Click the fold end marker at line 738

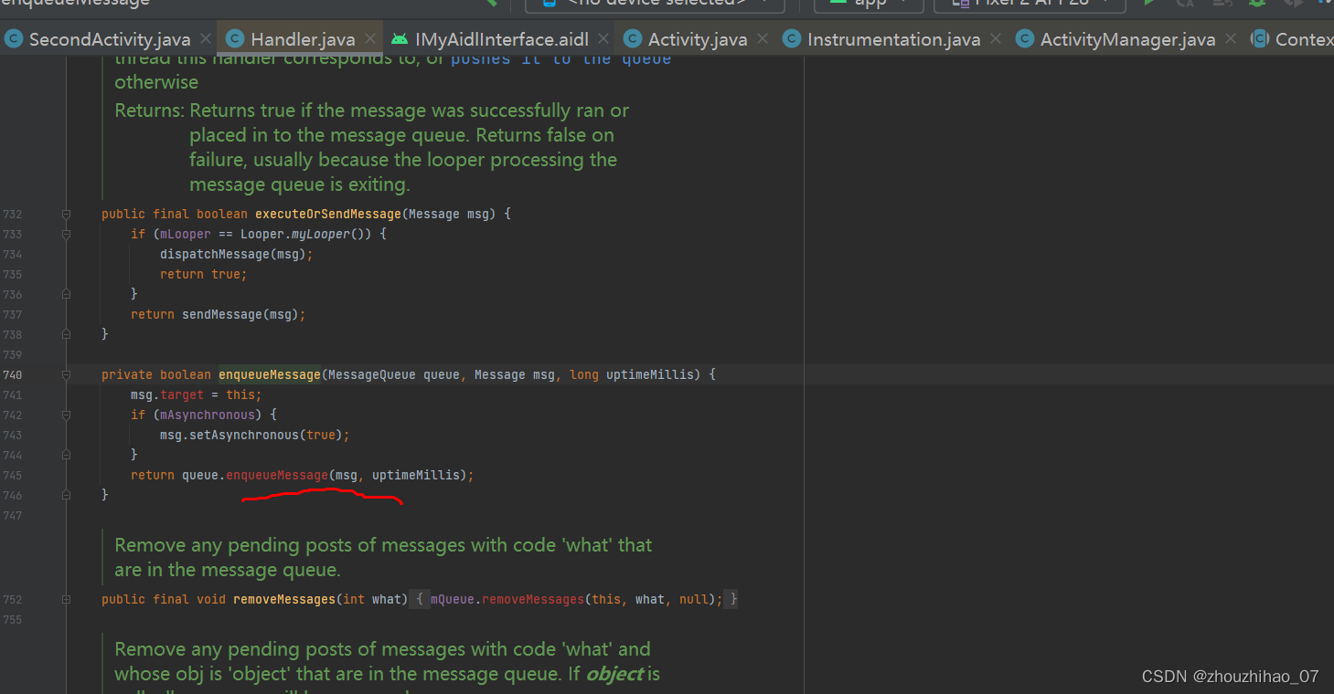coord(66,334)
